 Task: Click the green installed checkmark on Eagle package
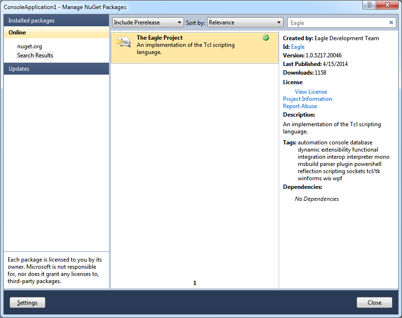pos(266,37)
